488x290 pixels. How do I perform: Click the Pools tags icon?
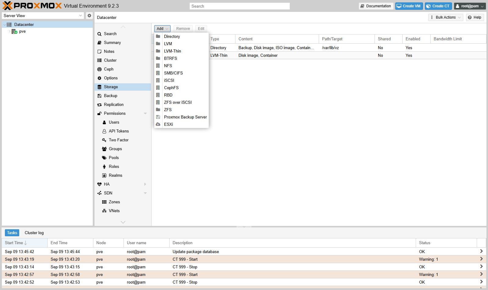(104, 158)
